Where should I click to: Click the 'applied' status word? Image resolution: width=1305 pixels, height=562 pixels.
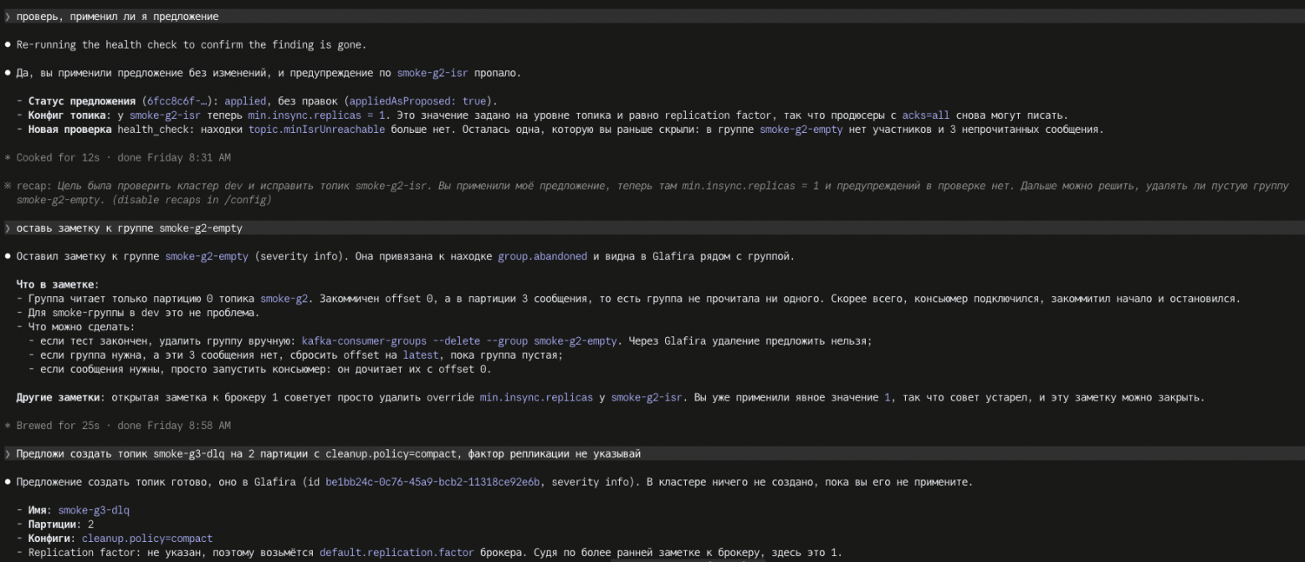[246, 101]
